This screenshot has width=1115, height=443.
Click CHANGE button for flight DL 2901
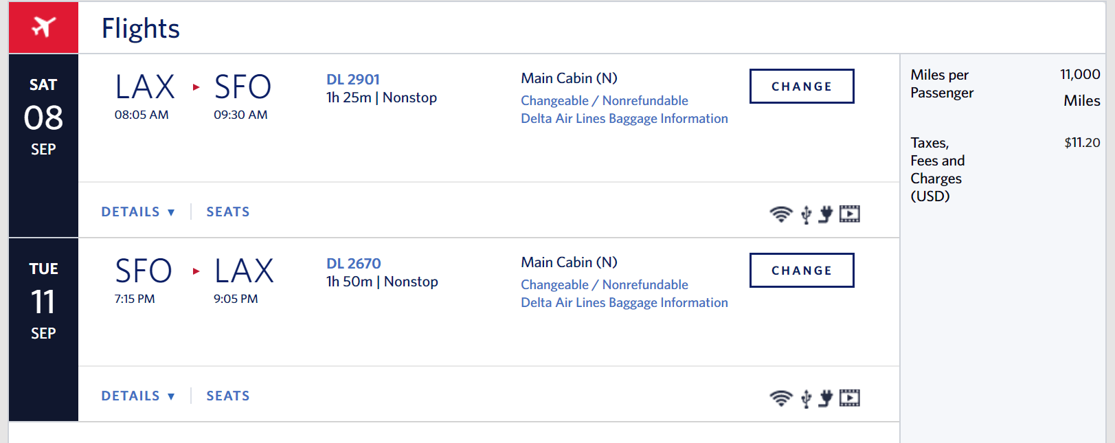click(802, 87)
